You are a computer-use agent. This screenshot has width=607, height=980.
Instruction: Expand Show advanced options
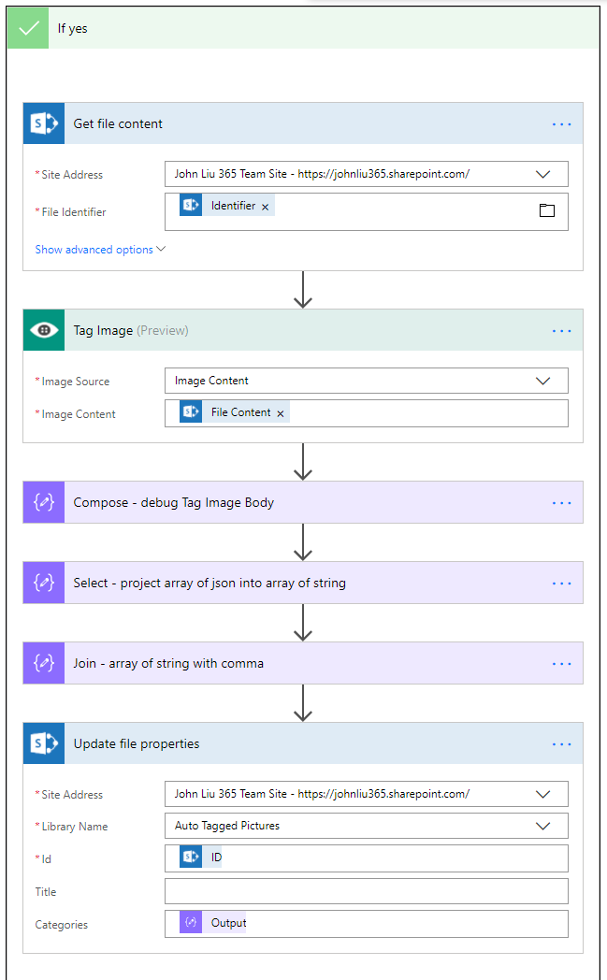coord(100,250)
